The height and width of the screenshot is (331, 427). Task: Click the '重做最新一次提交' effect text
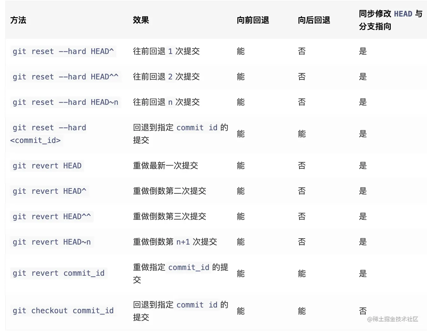[x=165, y=165]
